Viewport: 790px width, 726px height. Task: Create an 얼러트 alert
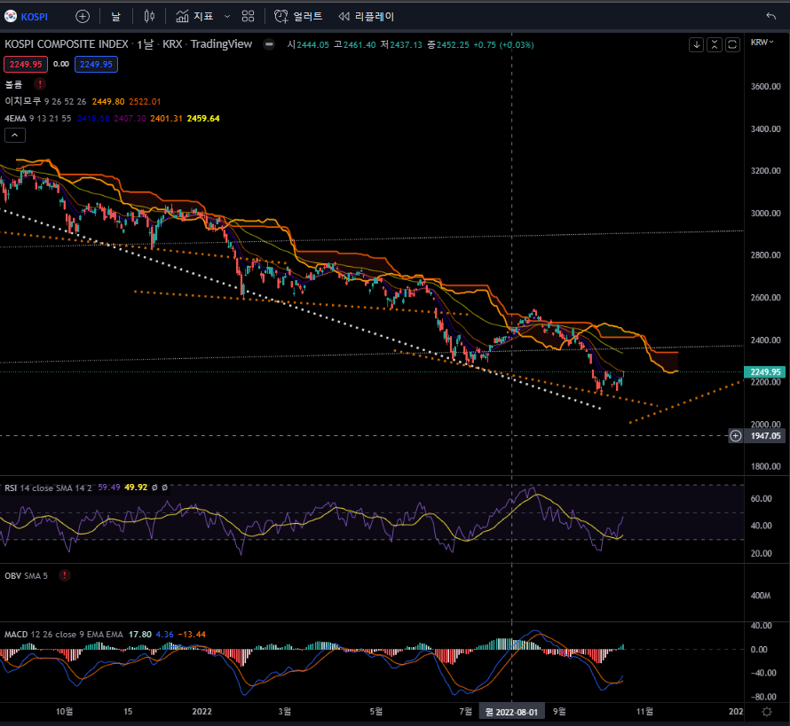(298, 17)
